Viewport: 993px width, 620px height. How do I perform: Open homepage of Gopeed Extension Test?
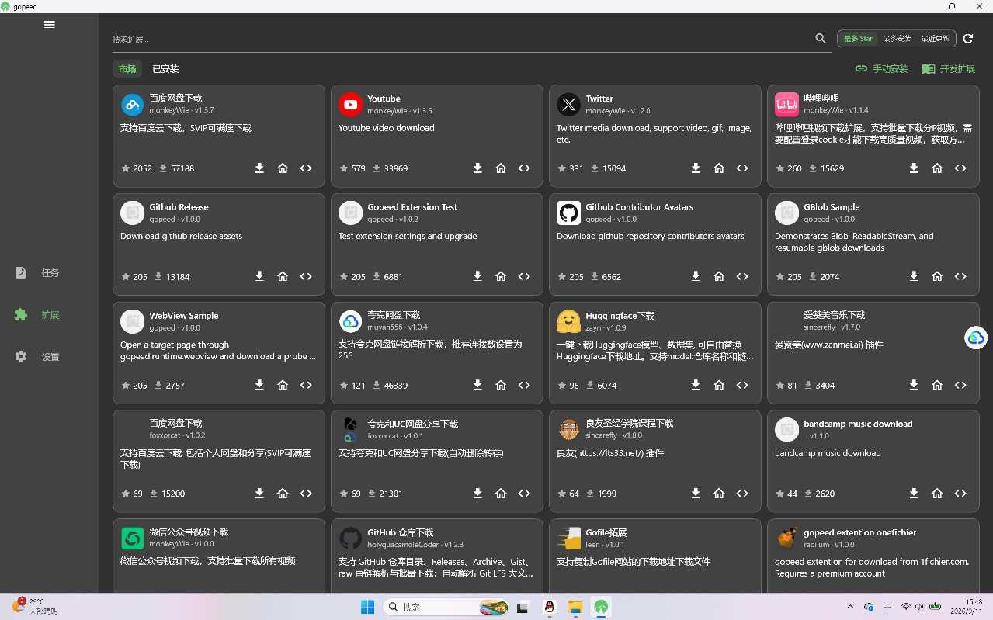pos(501,276)
